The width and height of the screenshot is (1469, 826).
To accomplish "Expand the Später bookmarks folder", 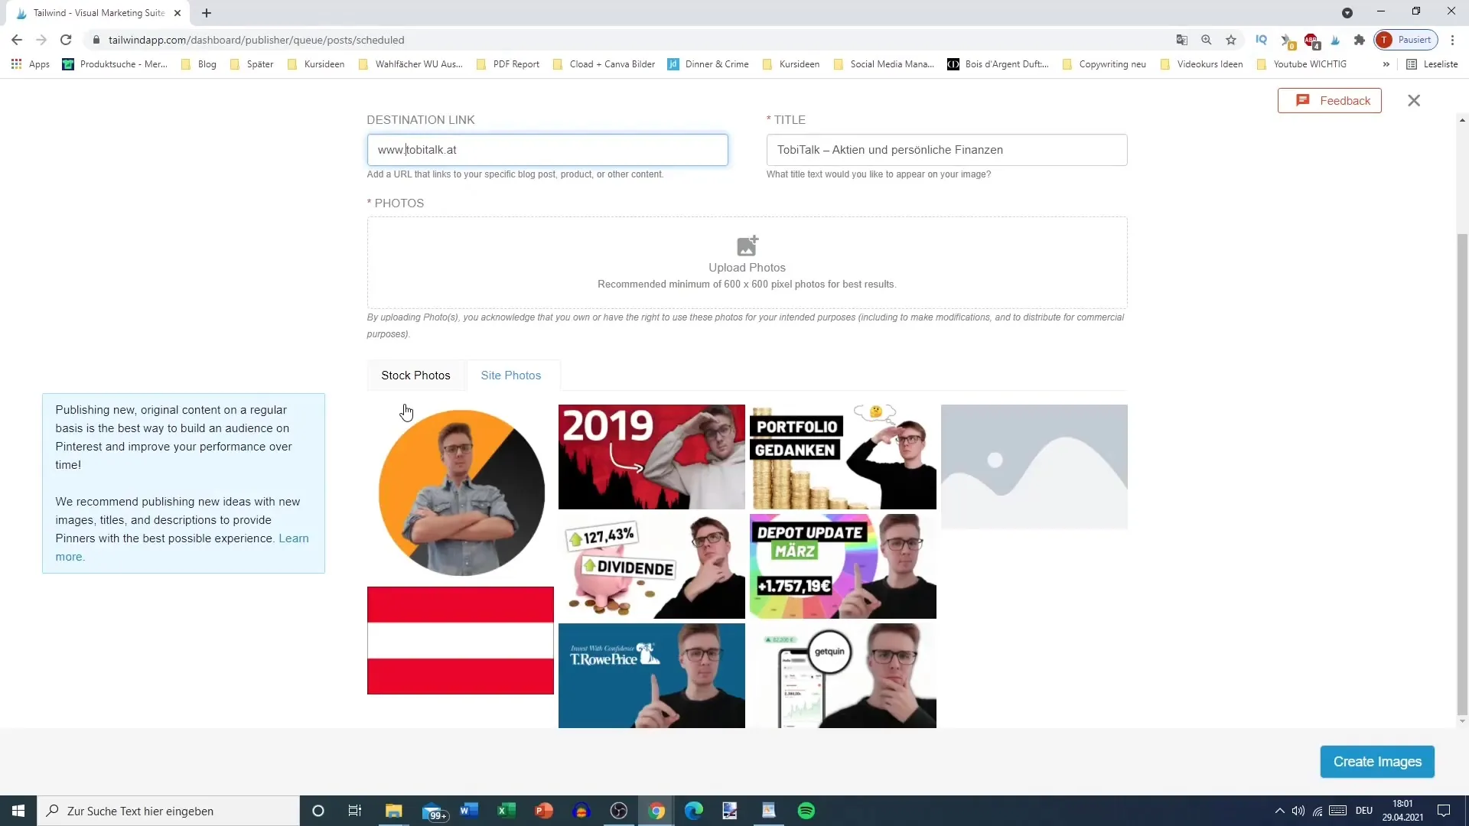I will [259, 63].
